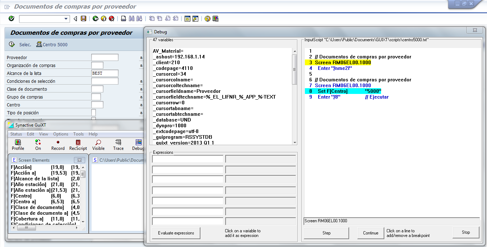Image resolution: width=487 pixels, height=247 pixels.
Task: Click the Centro input field in SAP
Action: coord(97,105)
